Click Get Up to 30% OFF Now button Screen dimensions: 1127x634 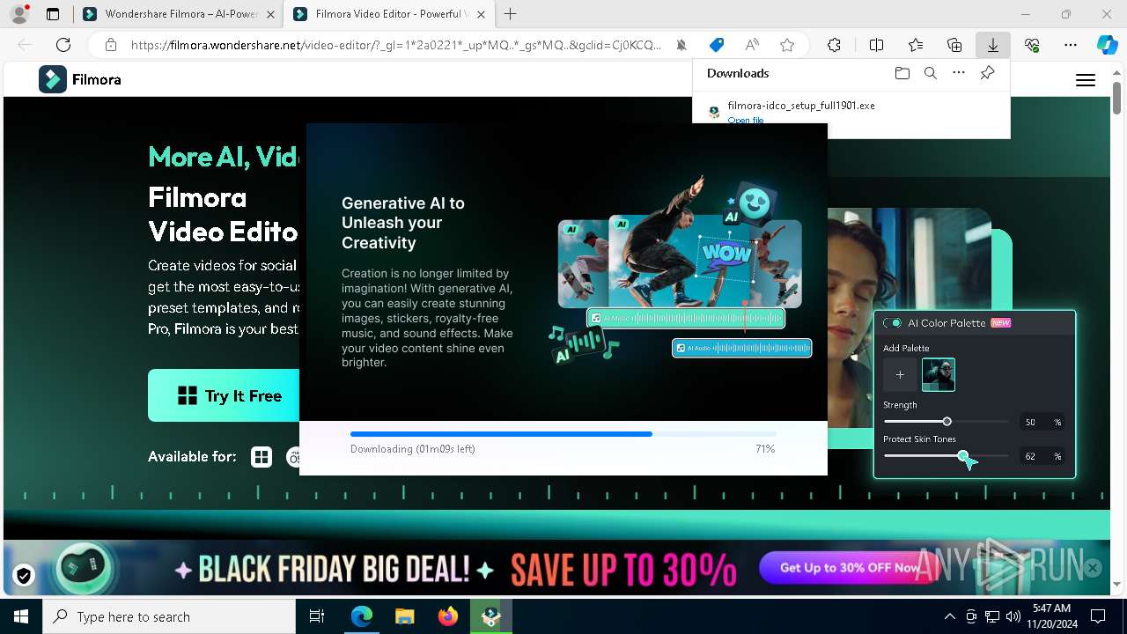click(850, 568)
